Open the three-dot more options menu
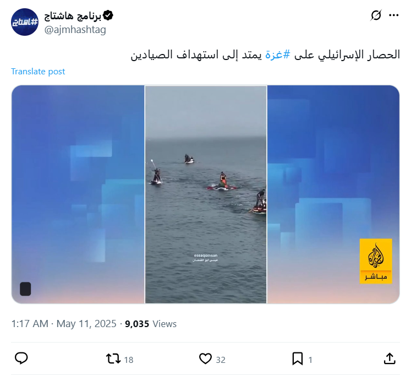The image size is (411, 375). click(x=394, y=15)
